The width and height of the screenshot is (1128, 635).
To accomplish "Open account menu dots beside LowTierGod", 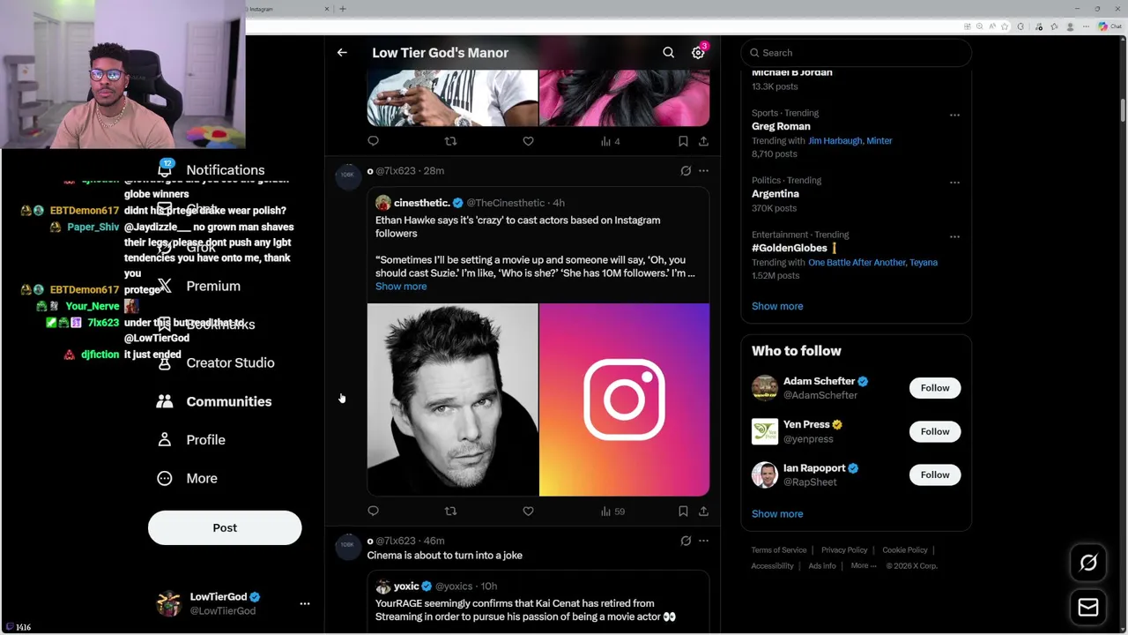I will coord(305,604).
